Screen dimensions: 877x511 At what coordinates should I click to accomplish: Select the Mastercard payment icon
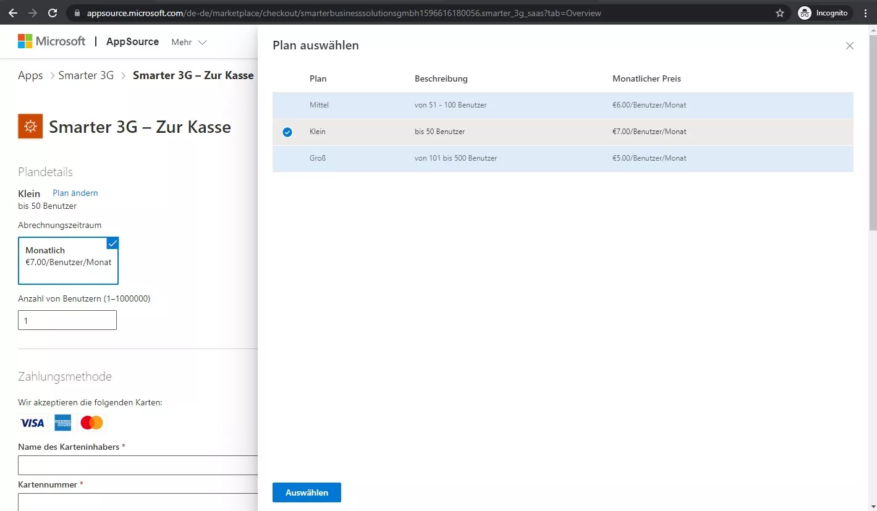pos(91,423)
